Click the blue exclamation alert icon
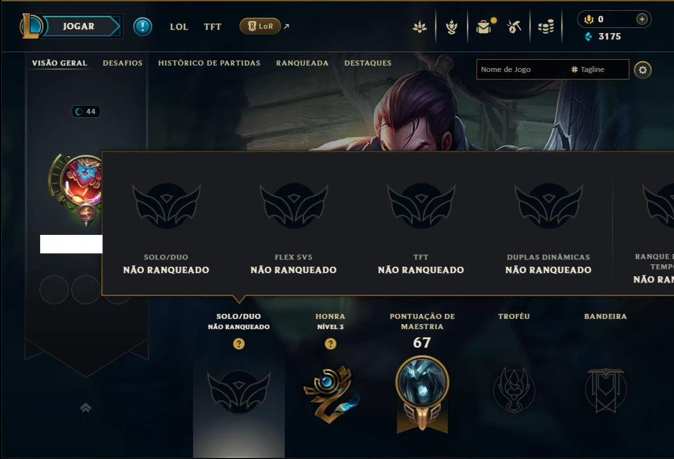The height and width of the screenshot is (459, 674). pos(142,27)
